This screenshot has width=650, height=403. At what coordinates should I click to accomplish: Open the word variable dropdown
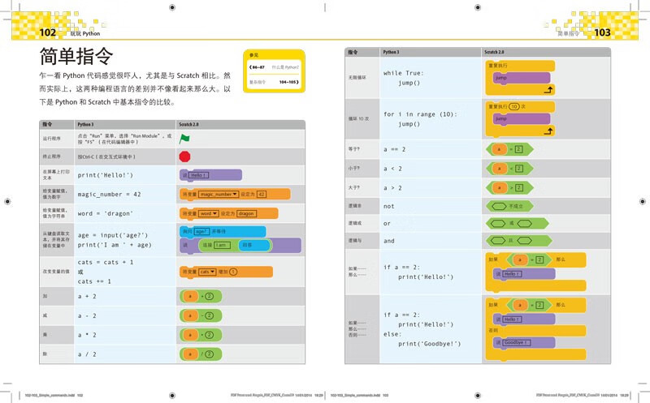(x=214, y=213)
